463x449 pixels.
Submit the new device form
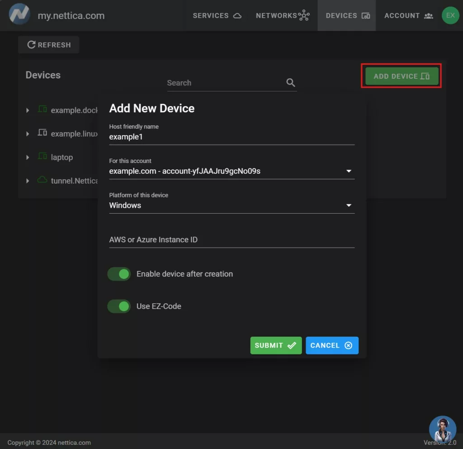tap(276, 345)
